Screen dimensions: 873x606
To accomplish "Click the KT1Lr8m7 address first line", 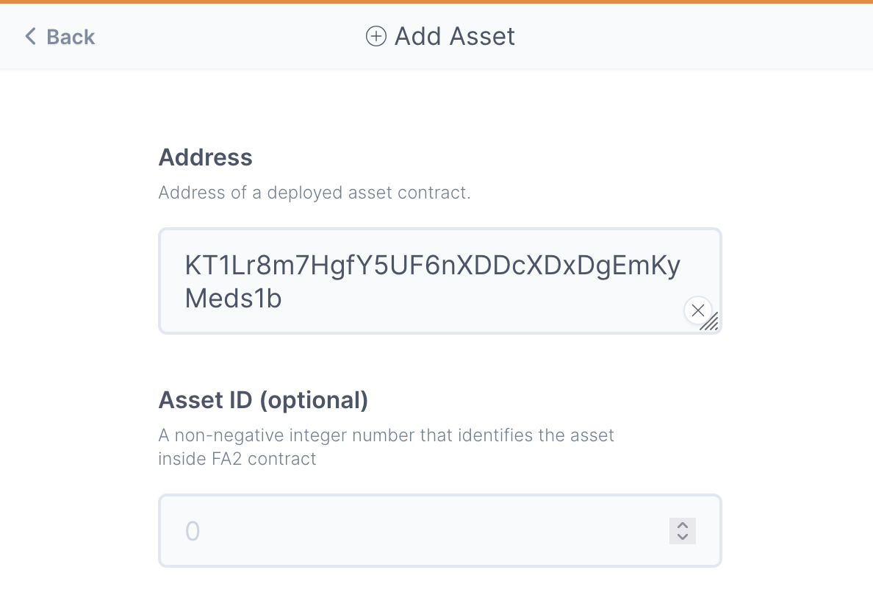I will click(x=432, y=265).
